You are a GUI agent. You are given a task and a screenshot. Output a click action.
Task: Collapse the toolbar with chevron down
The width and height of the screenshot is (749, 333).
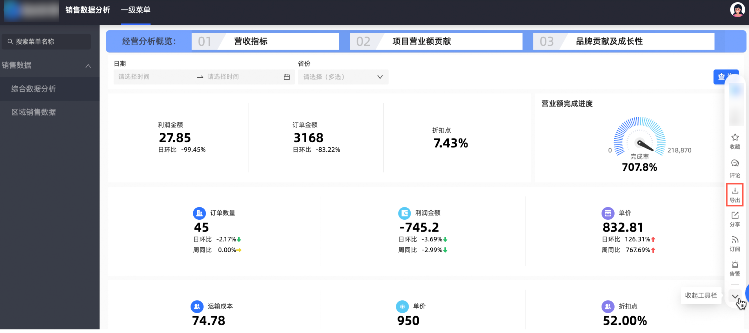pos(735,297)
